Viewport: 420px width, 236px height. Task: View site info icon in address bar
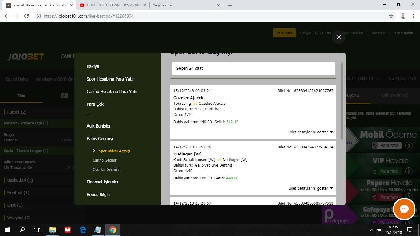[38, 16]
